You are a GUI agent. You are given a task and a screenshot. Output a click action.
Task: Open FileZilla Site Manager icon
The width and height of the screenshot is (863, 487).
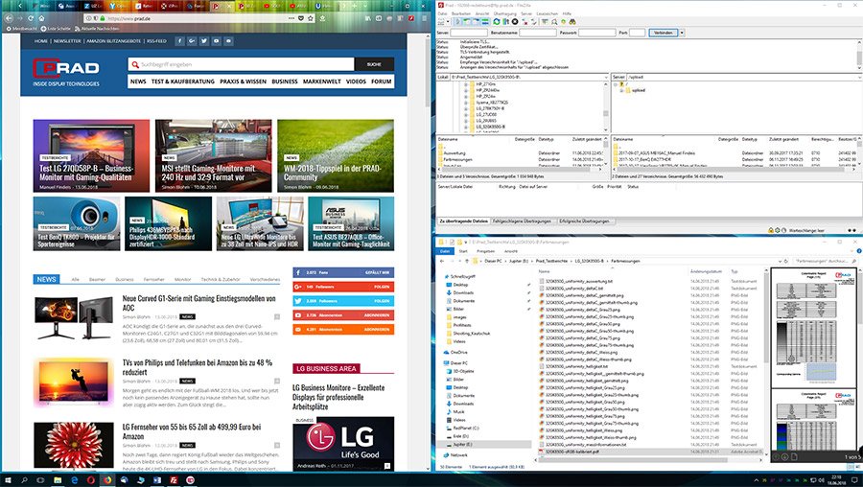pos(441,23)
